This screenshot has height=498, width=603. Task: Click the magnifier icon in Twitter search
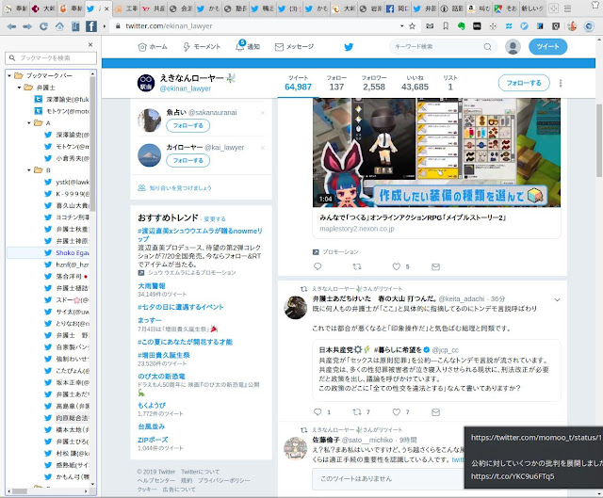point(488,47)
